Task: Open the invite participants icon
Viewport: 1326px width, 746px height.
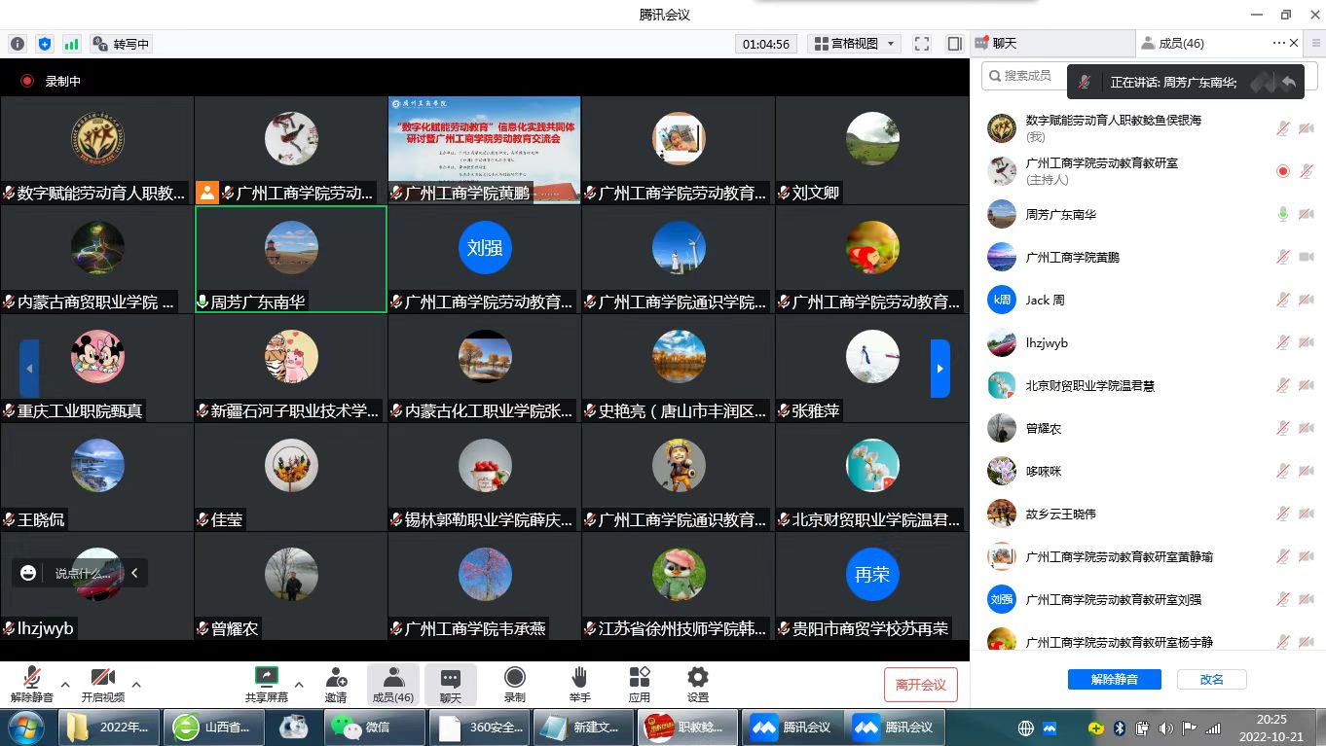Action: coord(336,677)
